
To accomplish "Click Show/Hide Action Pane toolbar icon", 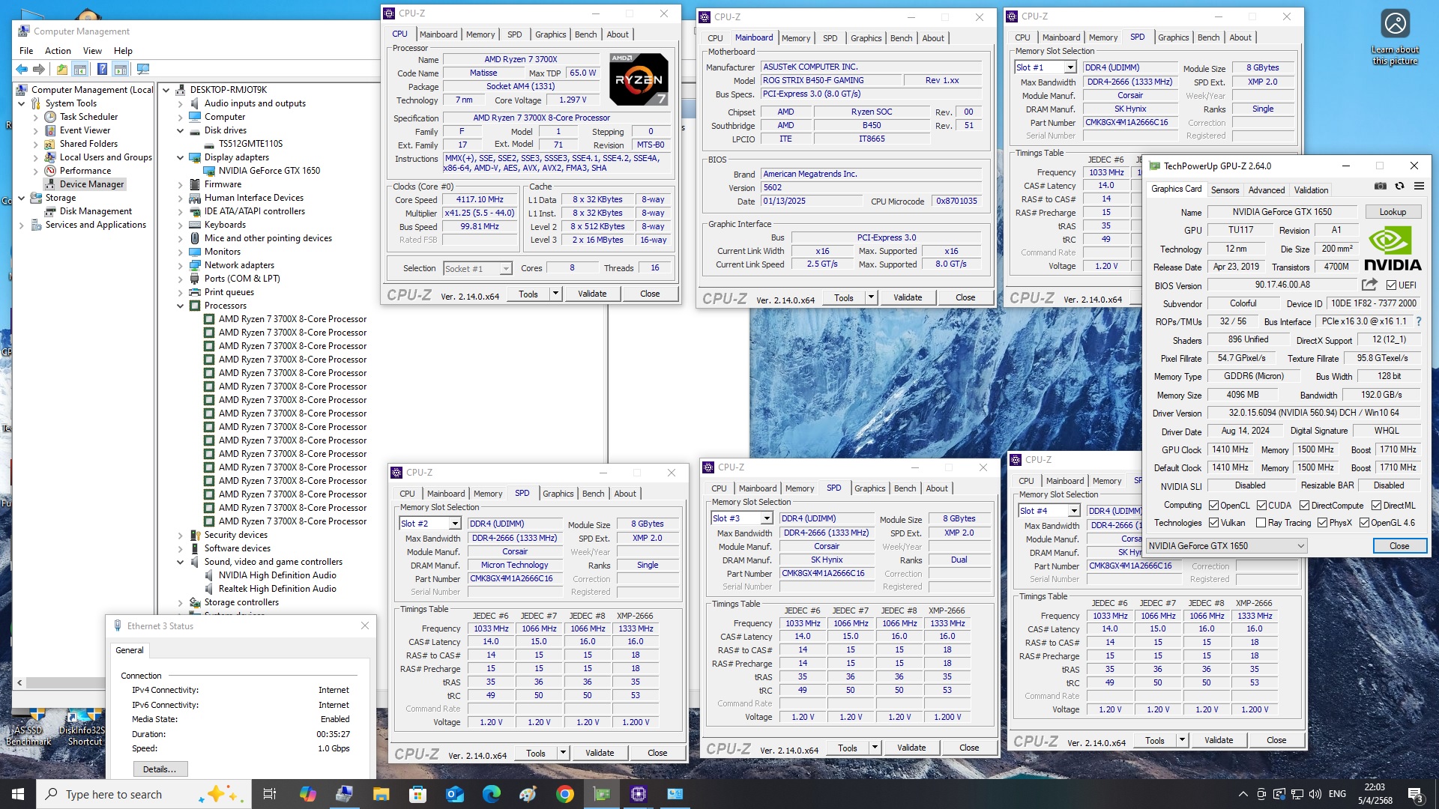I will pyautogui.click(x=120, y=69).
